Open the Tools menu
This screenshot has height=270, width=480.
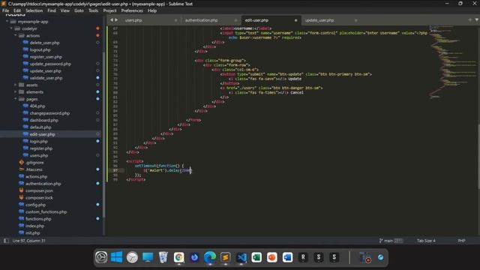tap(93, 10)
